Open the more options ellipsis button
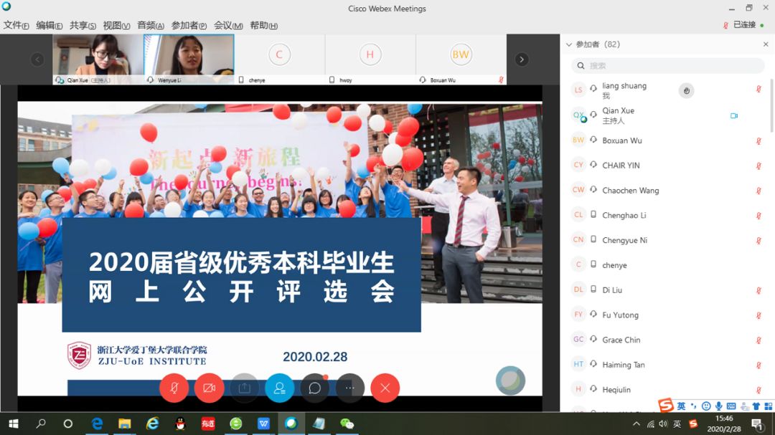 click(349, 388)
